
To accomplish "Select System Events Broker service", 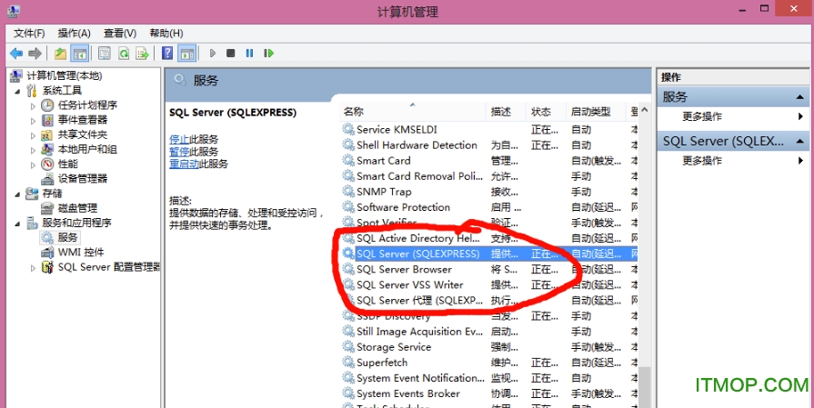I will [489, 394].
